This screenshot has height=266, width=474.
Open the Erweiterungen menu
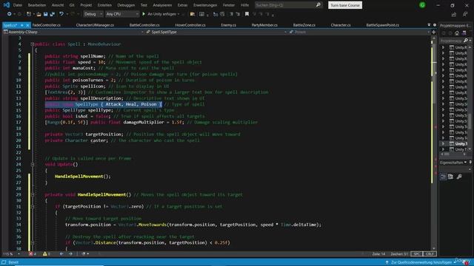point(205,5)
